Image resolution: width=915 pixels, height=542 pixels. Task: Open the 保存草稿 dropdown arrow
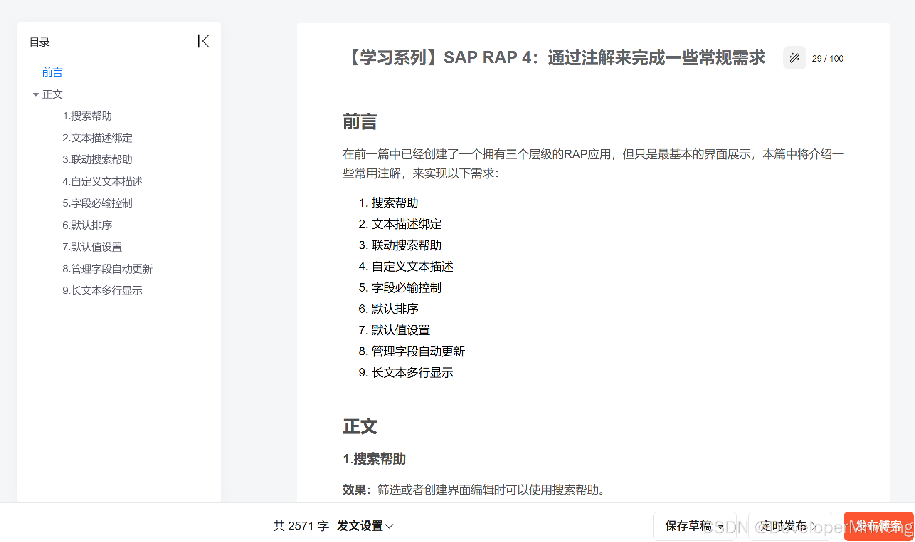721,526
